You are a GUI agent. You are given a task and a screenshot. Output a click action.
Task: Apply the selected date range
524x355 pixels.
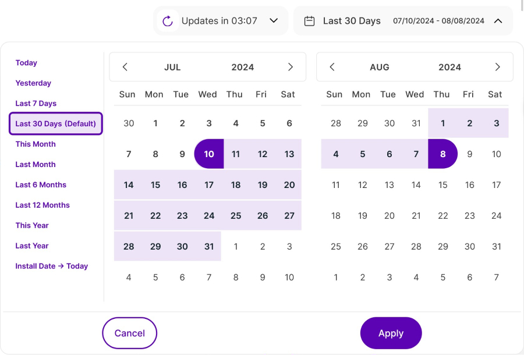391,333
